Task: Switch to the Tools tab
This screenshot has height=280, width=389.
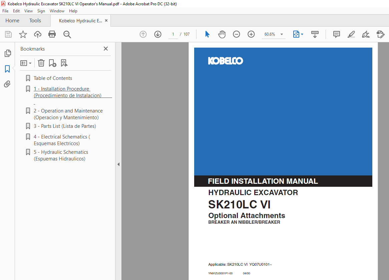Action: 35,21
